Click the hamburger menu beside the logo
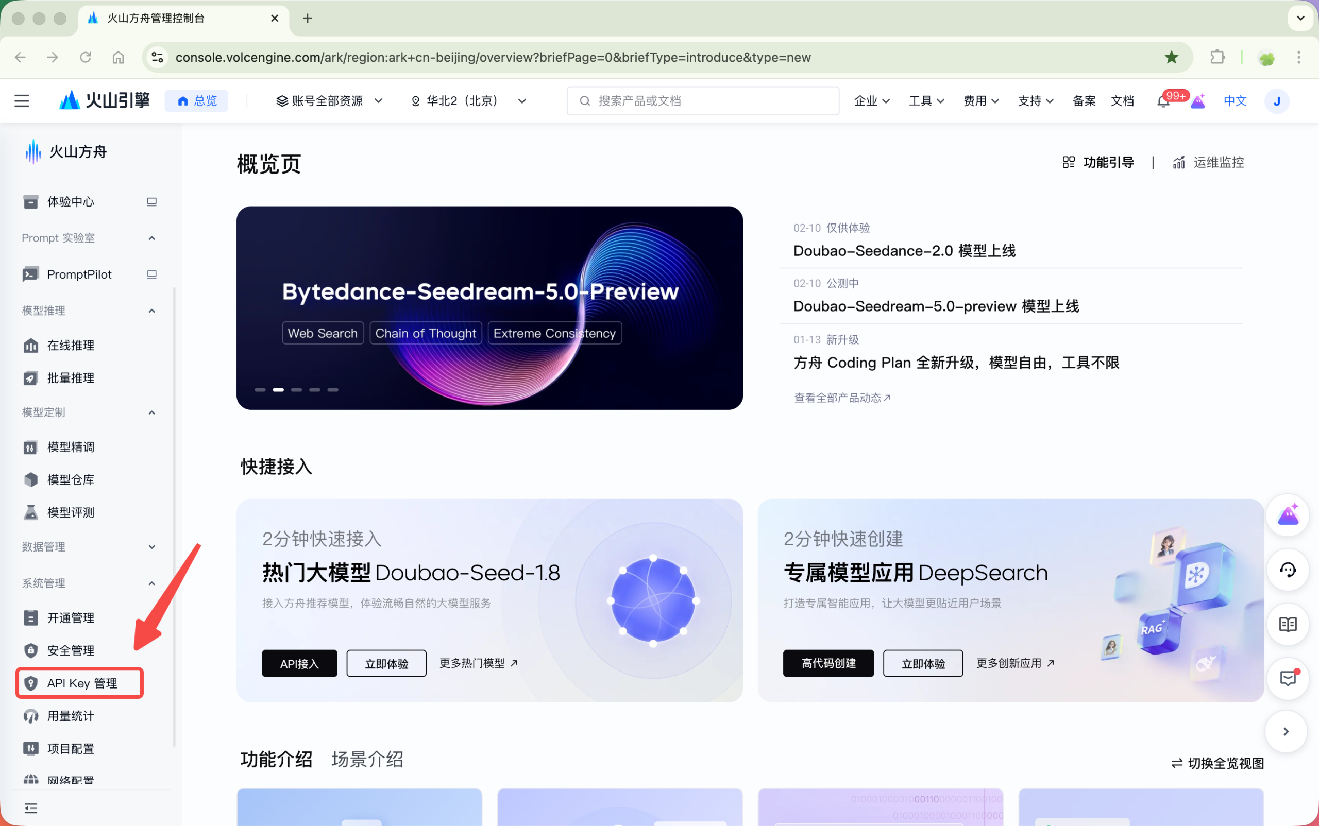1319x826 pixels. click(x=22, y=100)
